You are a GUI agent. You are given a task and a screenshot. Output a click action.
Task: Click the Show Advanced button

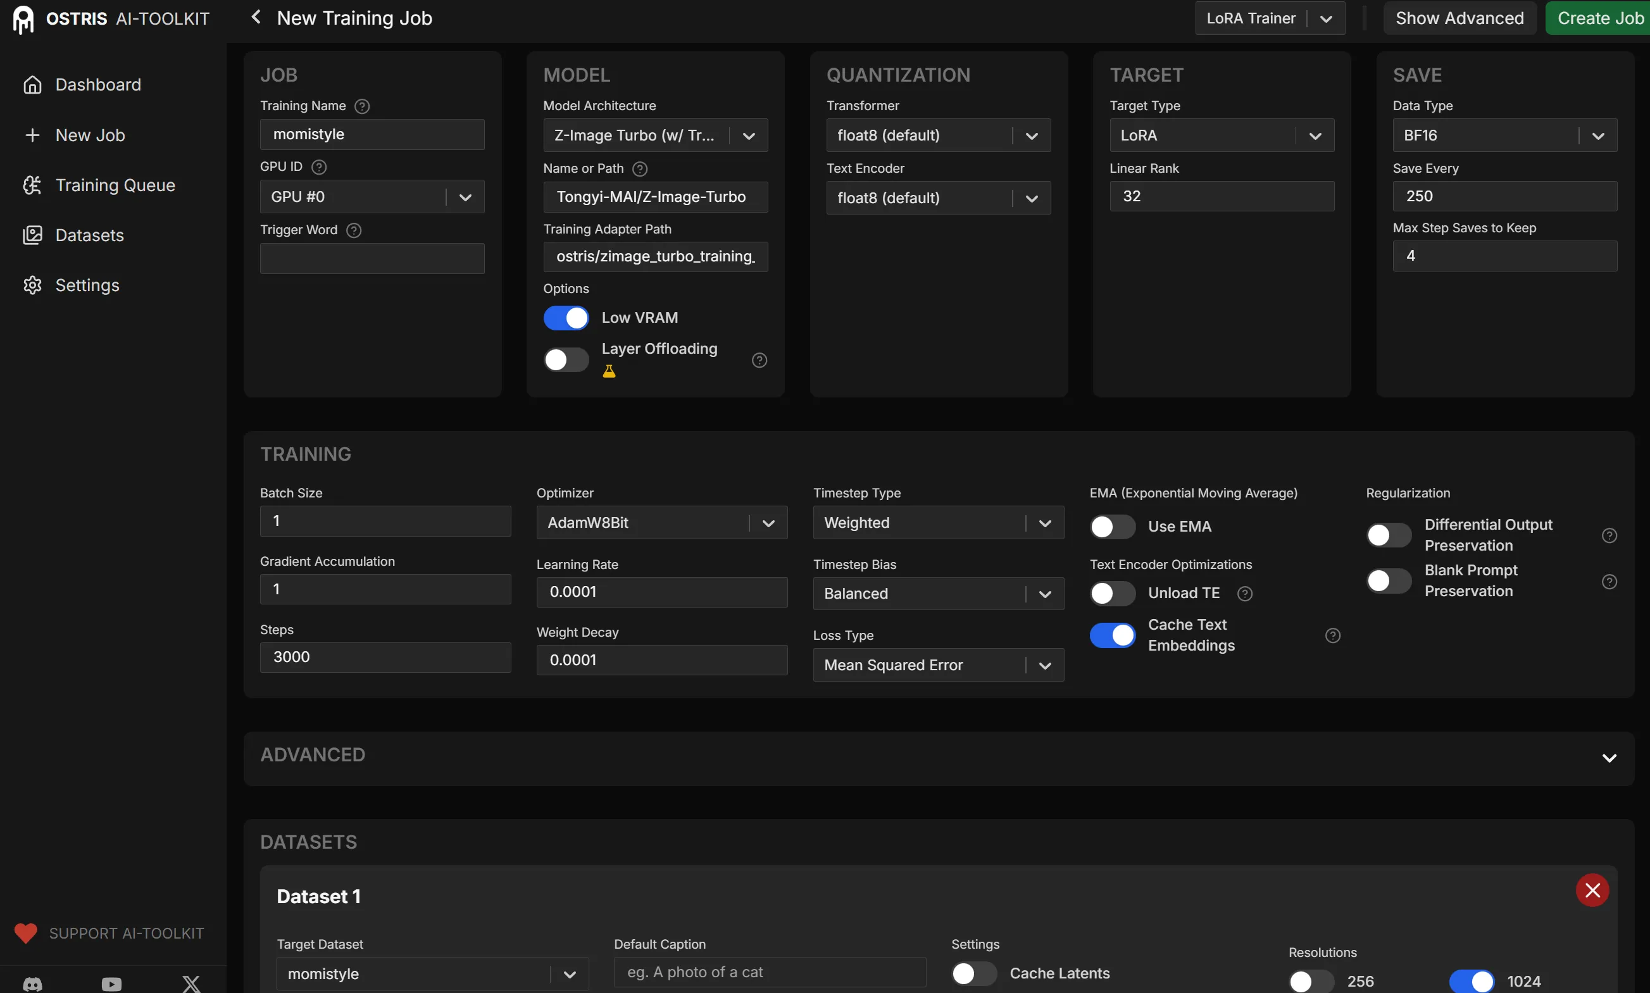pyautogui.click(x=1459, y=18)
